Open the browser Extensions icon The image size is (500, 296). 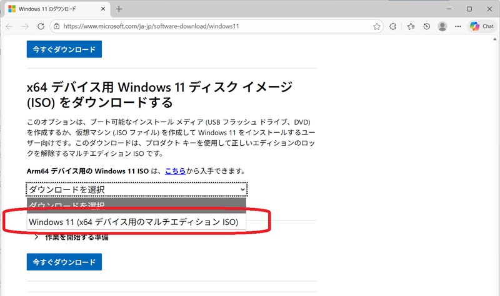click(393, 26)
